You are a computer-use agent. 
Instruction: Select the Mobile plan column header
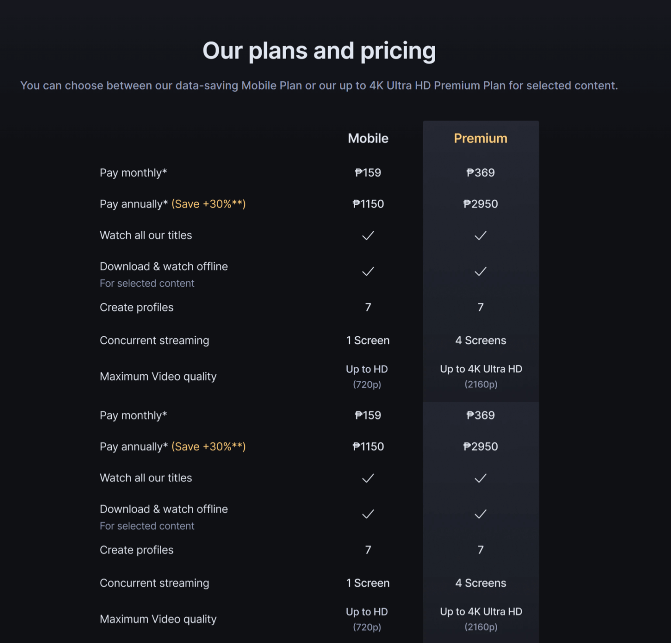pos(368,138)
